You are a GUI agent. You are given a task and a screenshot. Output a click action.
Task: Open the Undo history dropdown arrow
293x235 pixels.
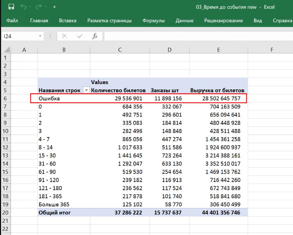[x=31, y=7]
